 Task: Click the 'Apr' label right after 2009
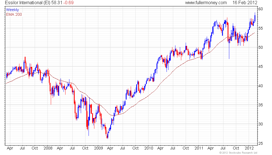[110, 148]
